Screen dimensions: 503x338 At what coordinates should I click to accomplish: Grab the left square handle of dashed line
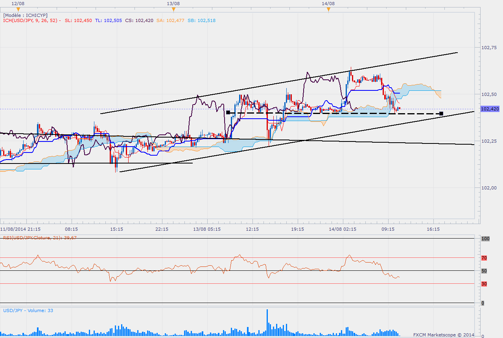point(228,112)
